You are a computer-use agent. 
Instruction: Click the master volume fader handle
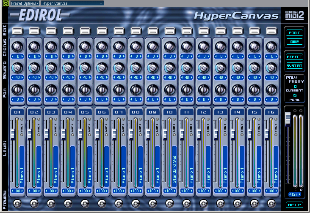[x=288, y=119]
